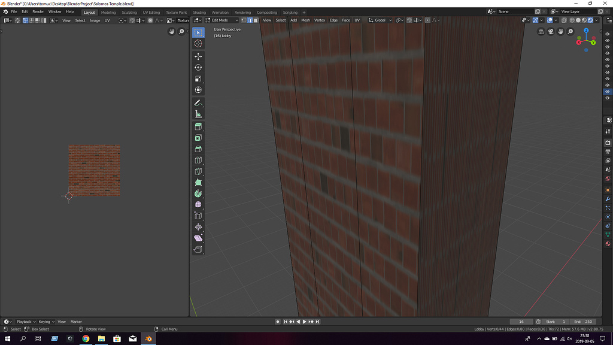Select the Knife tool
Image resolution: width=613 pixels, height=345 pixels.
click(198, 171)
